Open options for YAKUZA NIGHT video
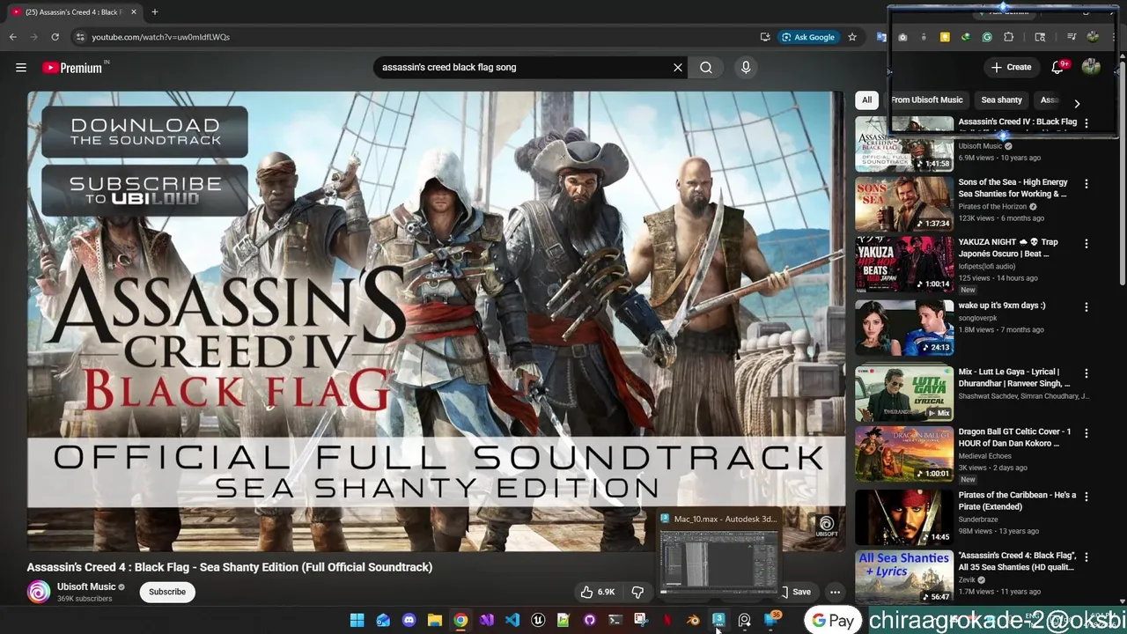The image size is (1127, 634). (x=1086, y=244)
